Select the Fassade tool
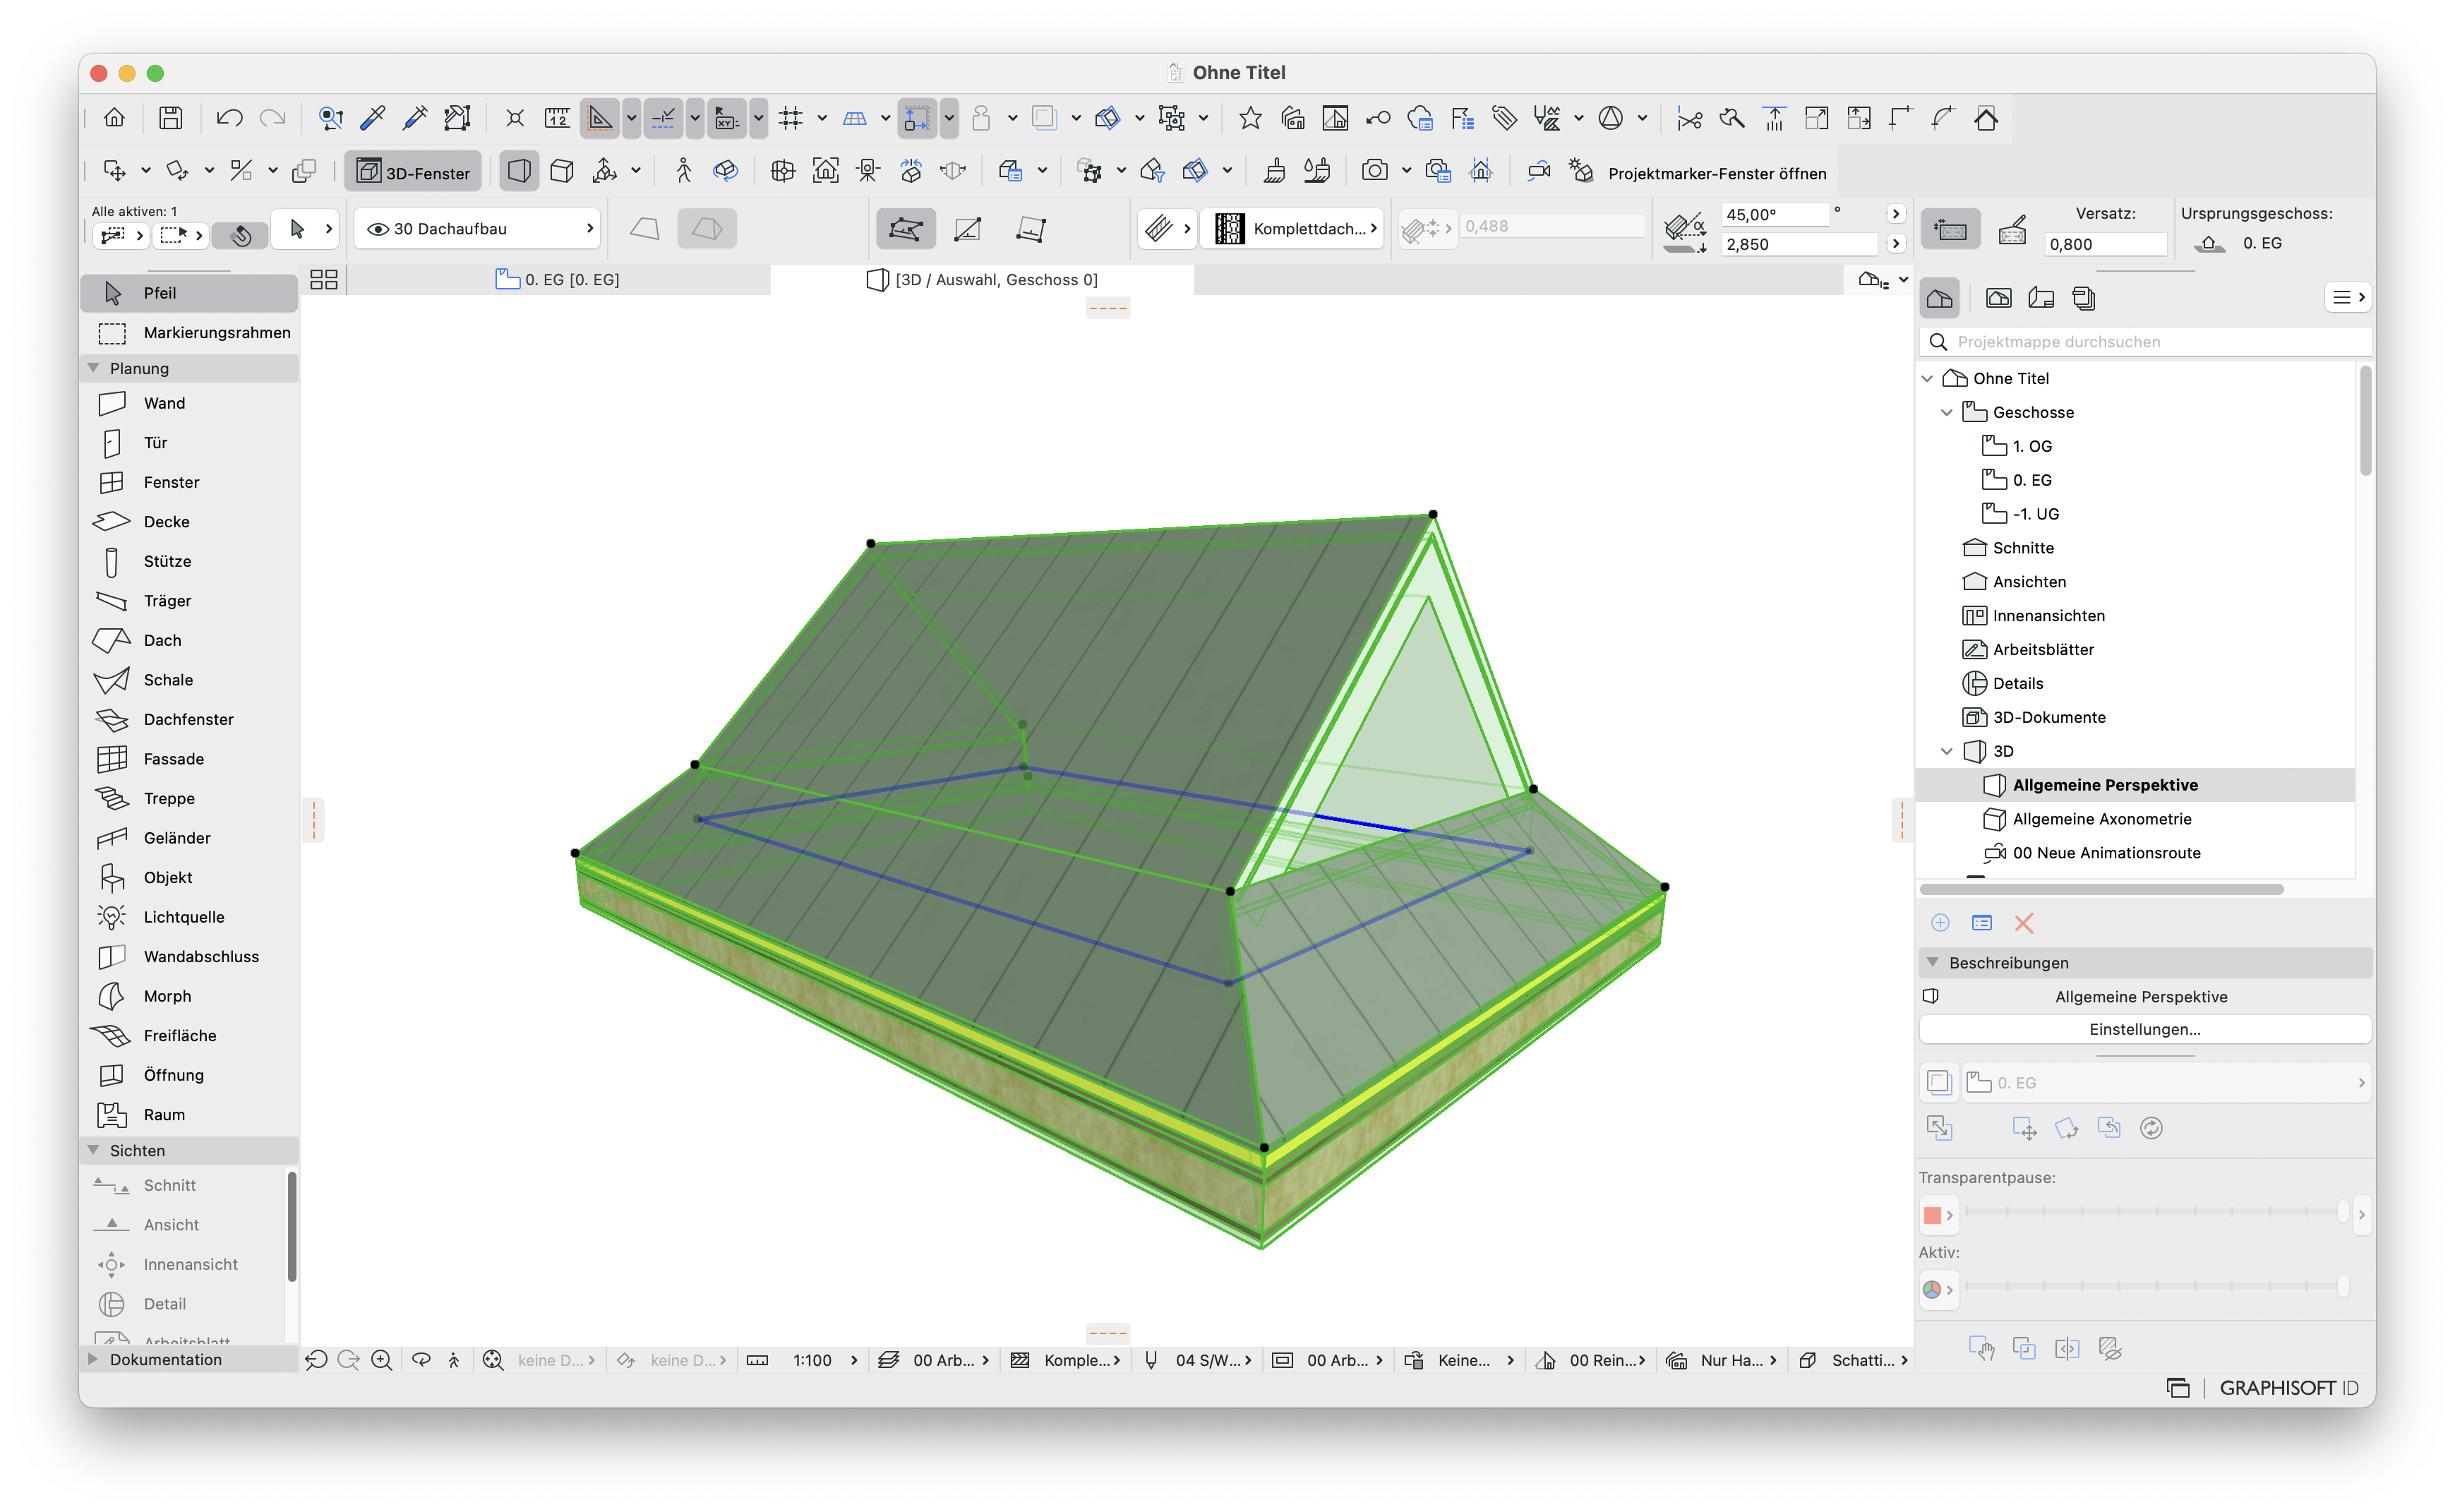The image size is (2455, 1512). coord(189,758)
